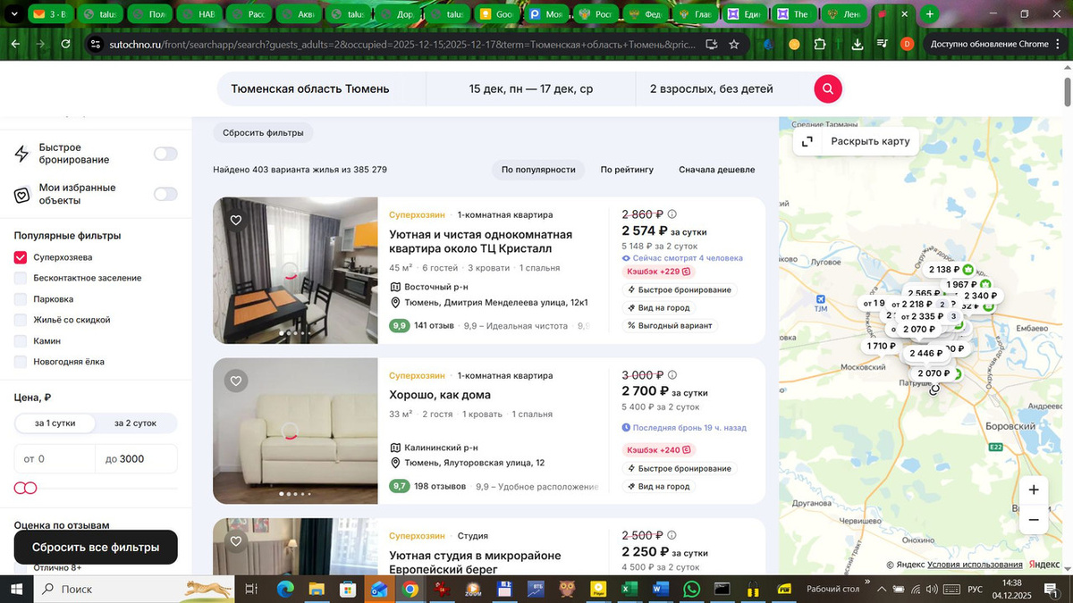Toggle Быстрое бронирование switch
Screen dimensions: 1073x603
coord(165,154)
